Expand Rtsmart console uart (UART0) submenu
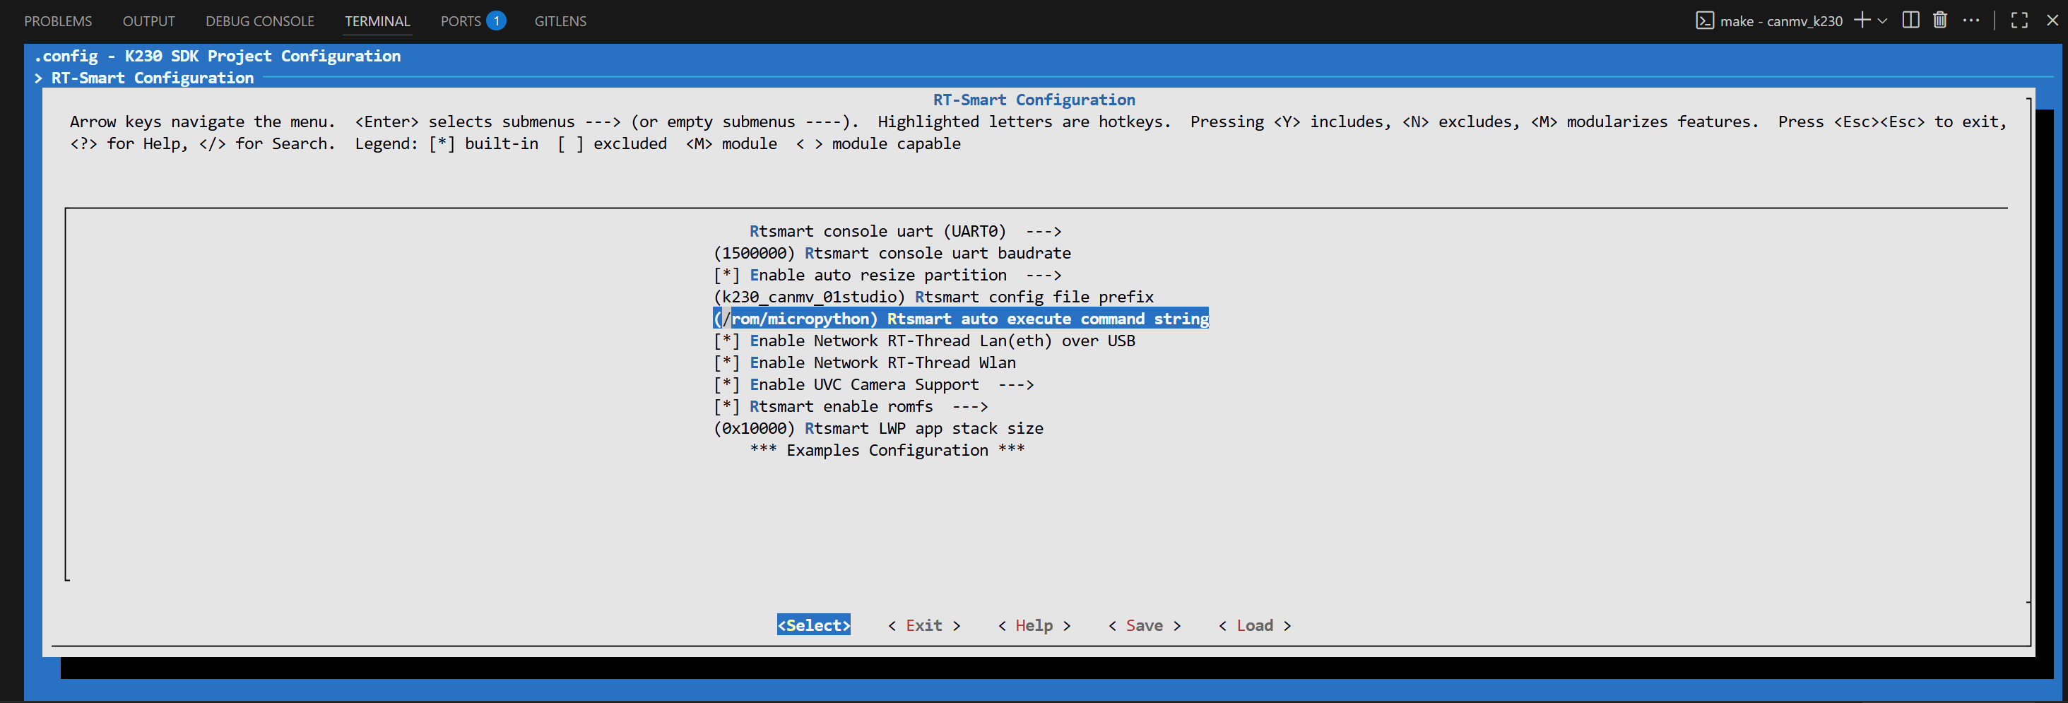Screen dimensions: 2068x703 (905, 231)
